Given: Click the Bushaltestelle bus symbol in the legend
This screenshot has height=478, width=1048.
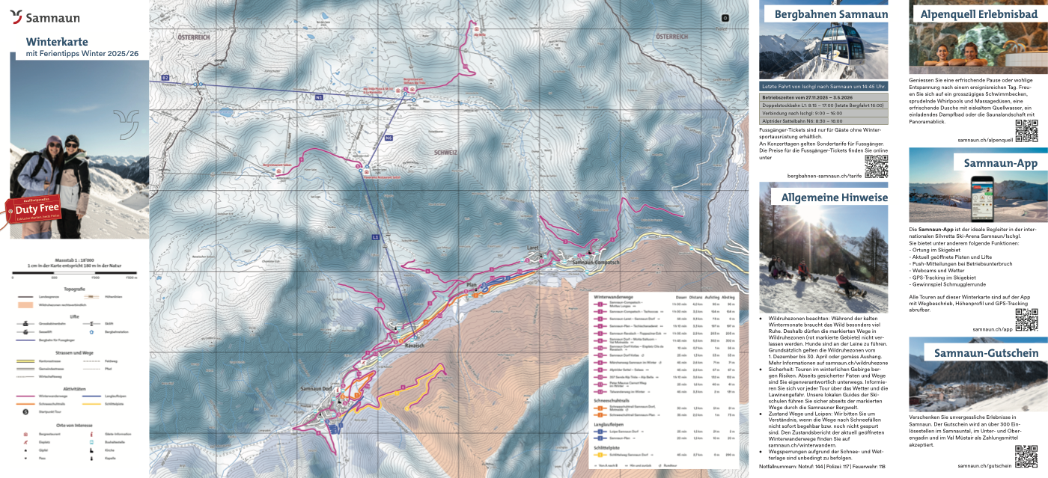Looking at the screenshot, I should click(x=91, y=442).
